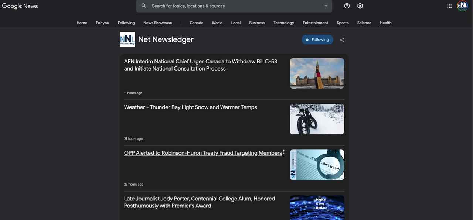Share the Net Newsledger source

tap(342, 40)
